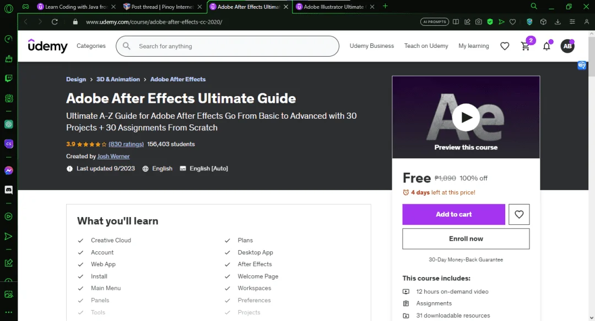Open My learning link
Image resolution: width=595 pixels, height=321 pixels.
point(474,46)
